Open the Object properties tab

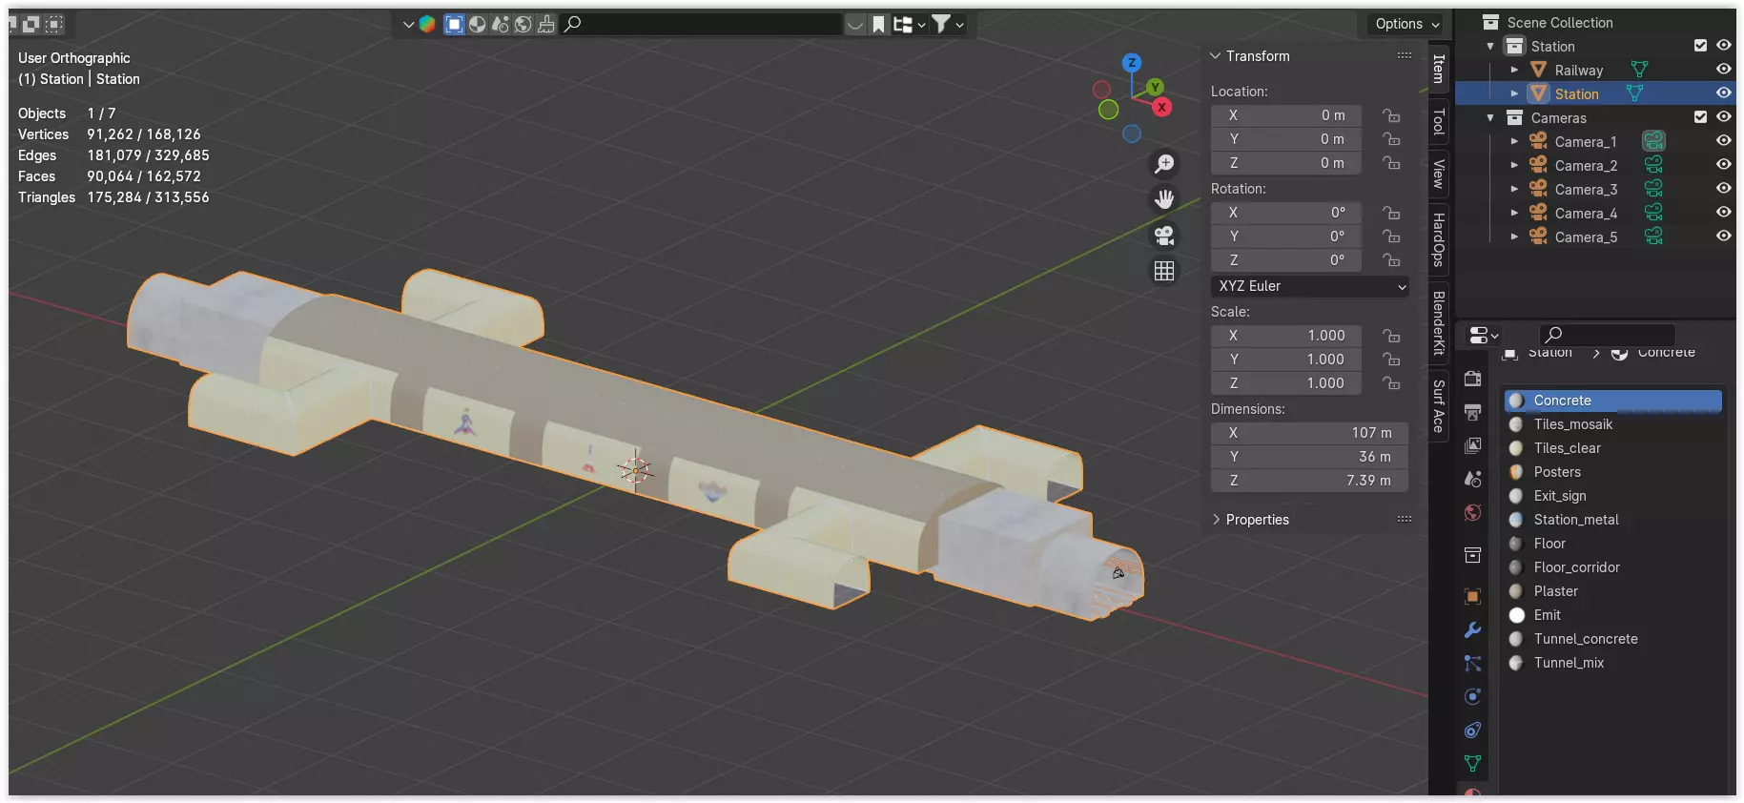(1472, 597)
